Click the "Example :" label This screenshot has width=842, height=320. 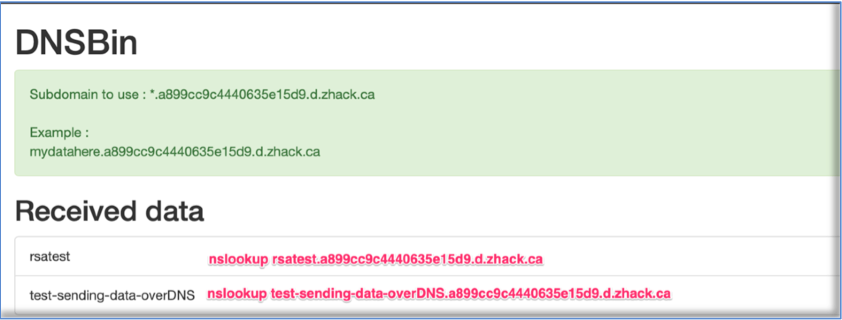[59, 133]
